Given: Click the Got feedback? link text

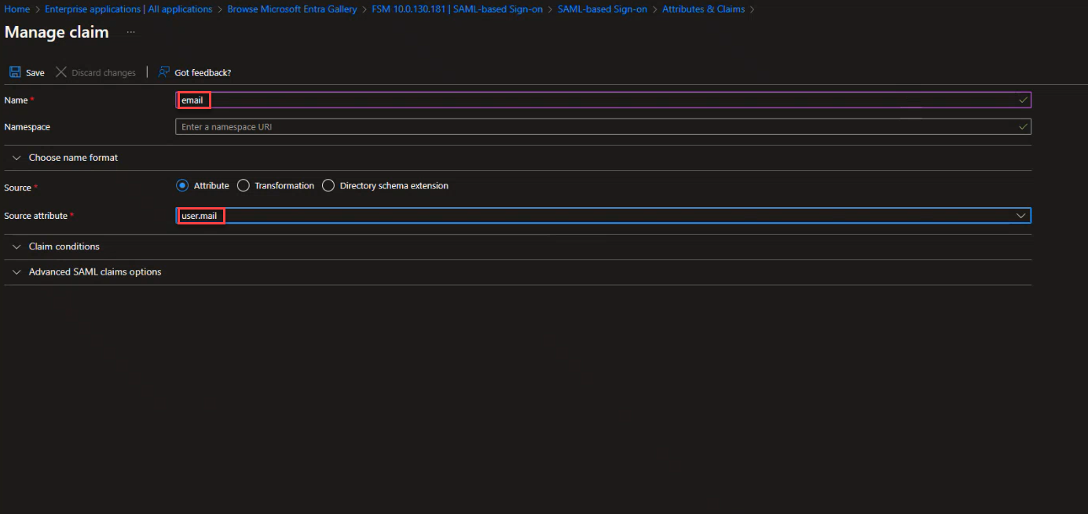Looking at the screenshot, I should pos(203,73).
